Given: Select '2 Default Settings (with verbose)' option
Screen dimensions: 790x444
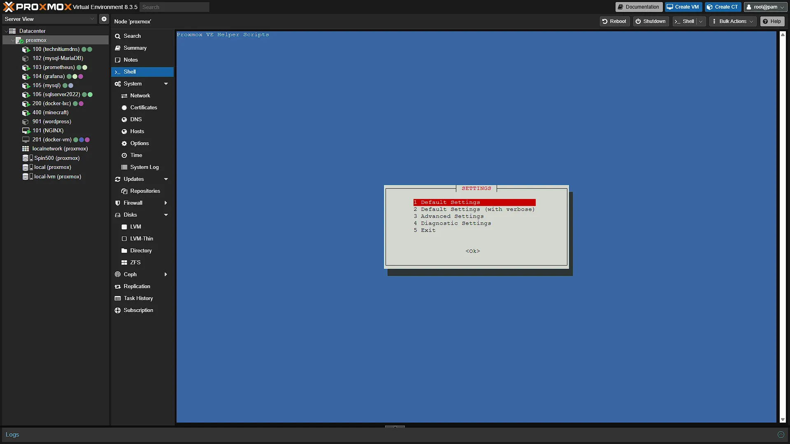Looking at the screenshot, I should coord(474,209).
